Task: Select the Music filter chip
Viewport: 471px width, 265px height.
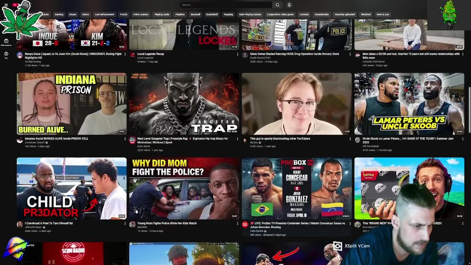Action: point(73,14)
